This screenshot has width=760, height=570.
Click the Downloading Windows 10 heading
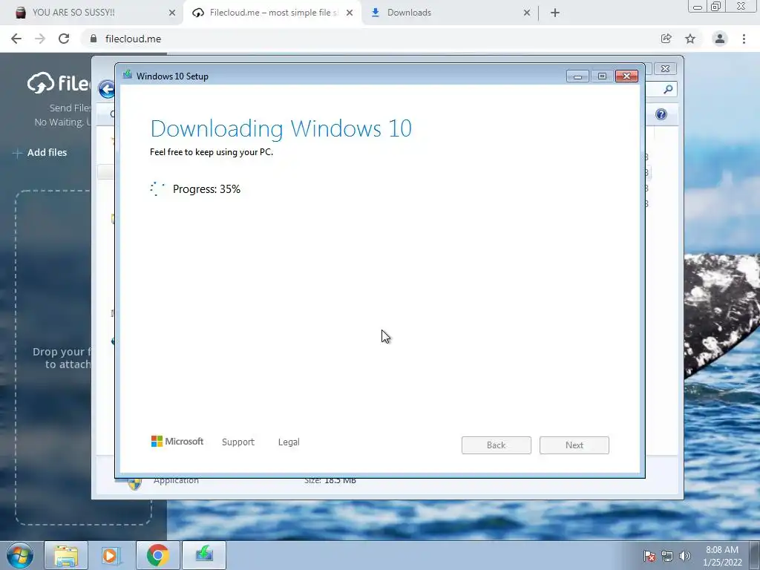pyautogui.click(x=281, y=128)
